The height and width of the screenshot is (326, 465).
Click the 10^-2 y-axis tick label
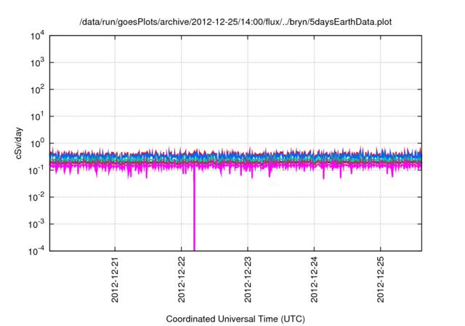[x=36, y=197]
